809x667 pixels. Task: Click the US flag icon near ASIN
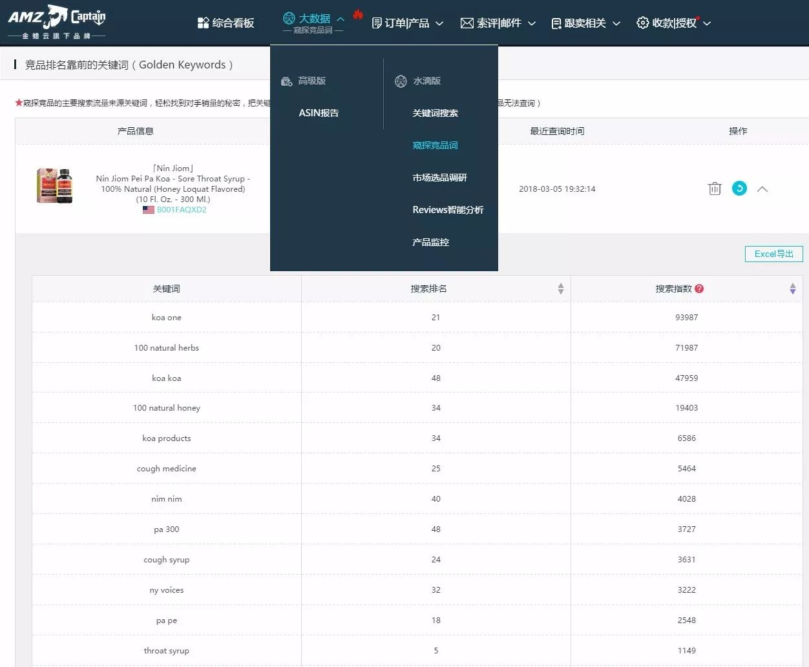click(x=149, y=210)
